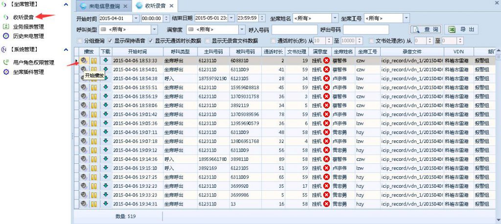This screenshot has width=501, height=224.
Task: Enable the 分组查询 checkbox
Action: [80, 41]
